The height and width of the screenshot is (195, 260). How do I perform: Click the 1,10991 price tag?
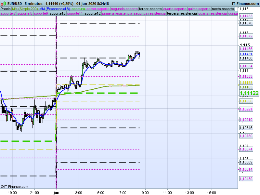[x=246, y=109]
